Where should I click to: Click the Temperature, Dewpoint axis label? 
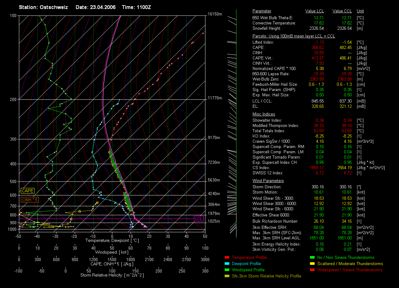(x=111, y=241)
